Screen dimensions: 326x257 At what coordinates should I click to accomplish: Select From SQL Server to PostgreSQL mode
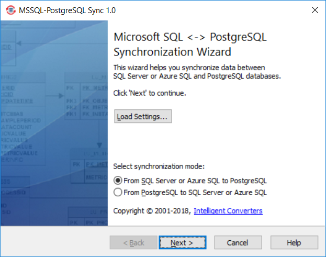118,181
